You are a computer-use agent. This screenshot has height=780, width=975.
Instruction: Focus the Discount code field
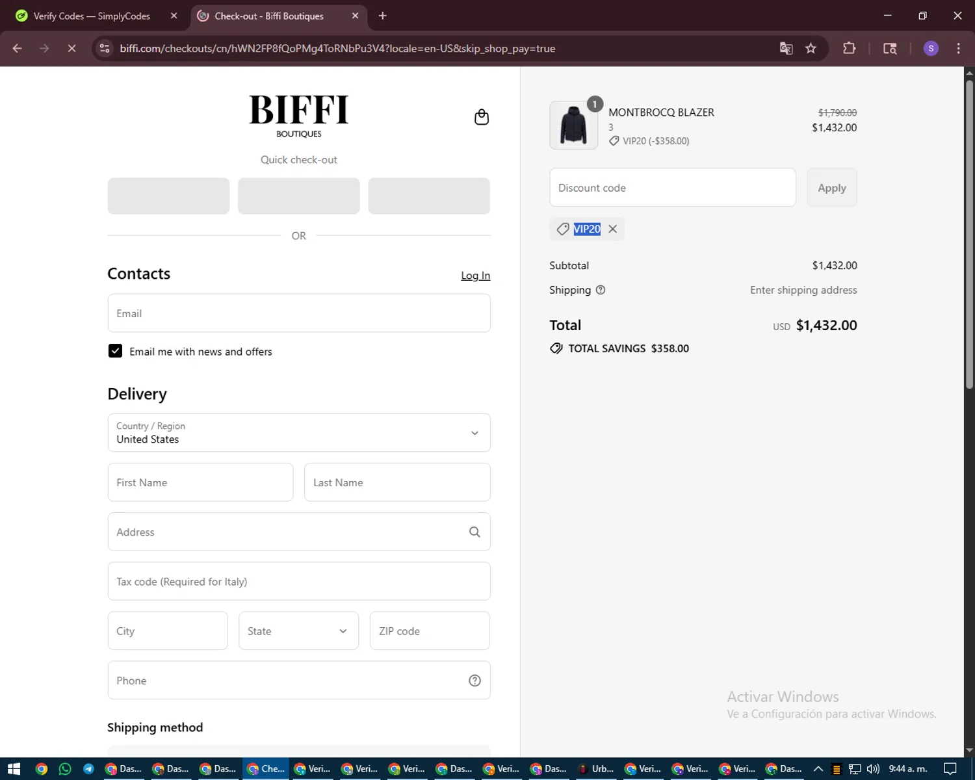(x=673, y=188)
